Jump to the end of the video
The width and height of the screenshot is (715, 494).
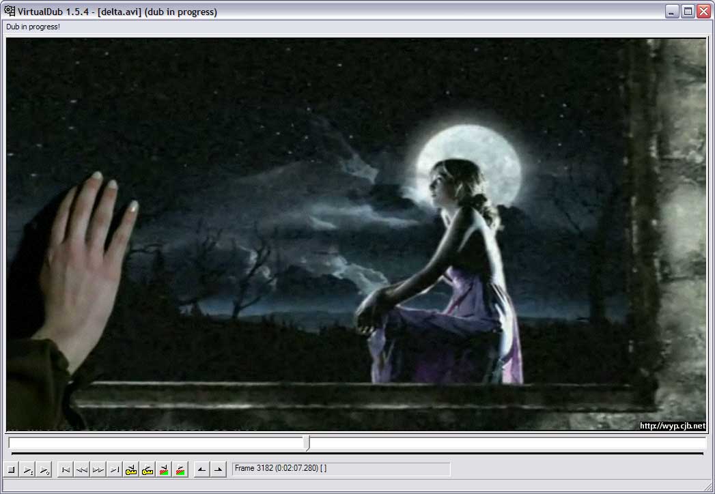pyautogui.click(x=115, y=469)
